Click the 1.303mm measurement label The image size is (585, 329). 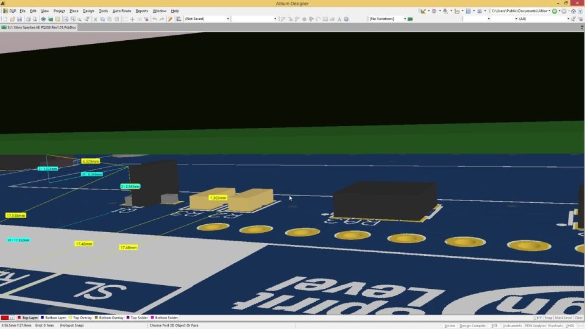(218, 197)
